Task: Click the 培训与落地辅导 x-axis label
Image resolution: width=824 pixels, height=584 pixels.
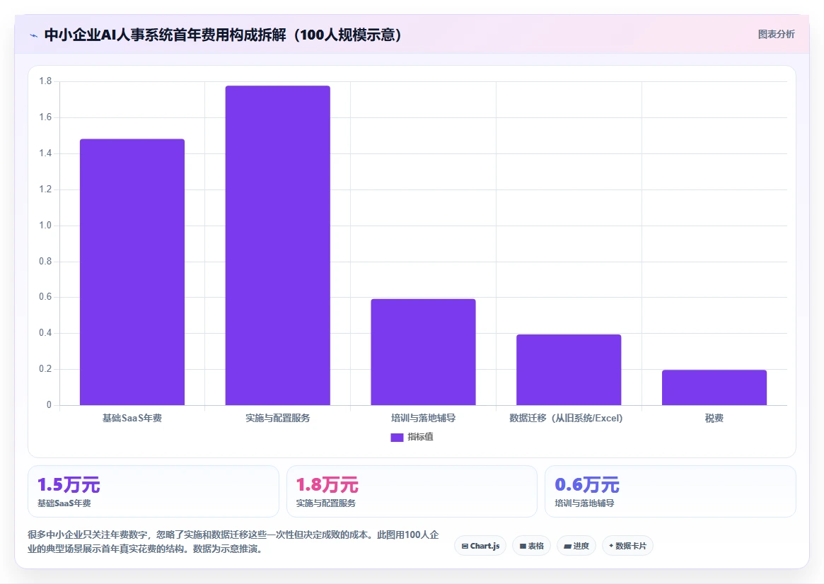Action: tap(423, 418)
